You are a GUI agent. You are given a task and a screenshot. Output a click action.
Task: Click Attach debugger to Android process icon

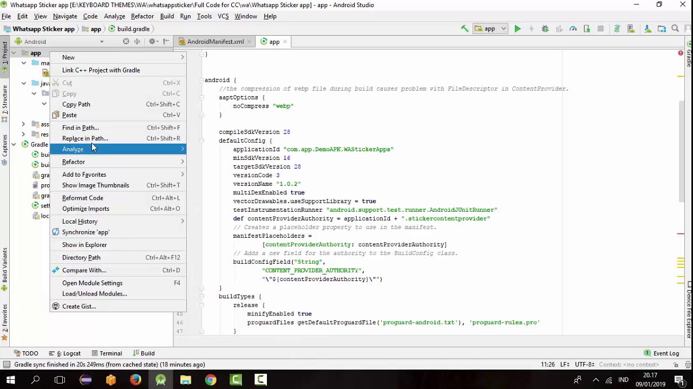pos(587,29)
